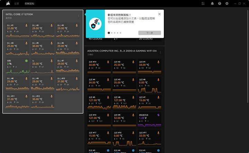Click thermometer icon on 核心 #2 tile

tap(52, 25)
